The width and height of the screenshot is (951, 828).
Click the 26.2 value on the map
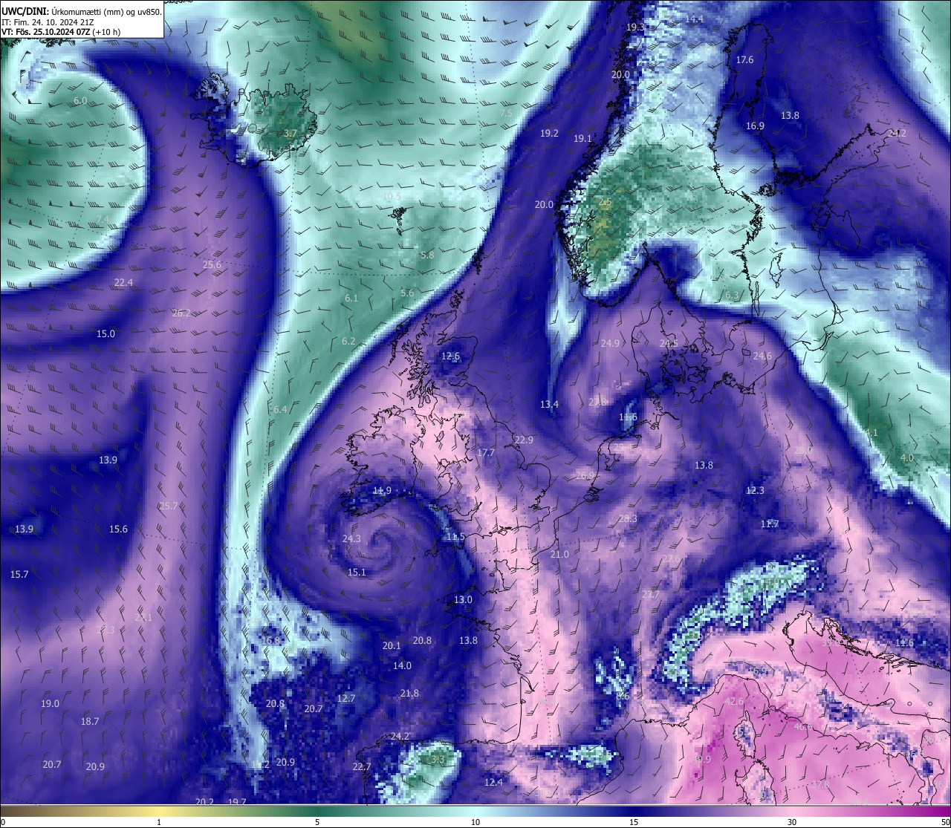[181, 313]
